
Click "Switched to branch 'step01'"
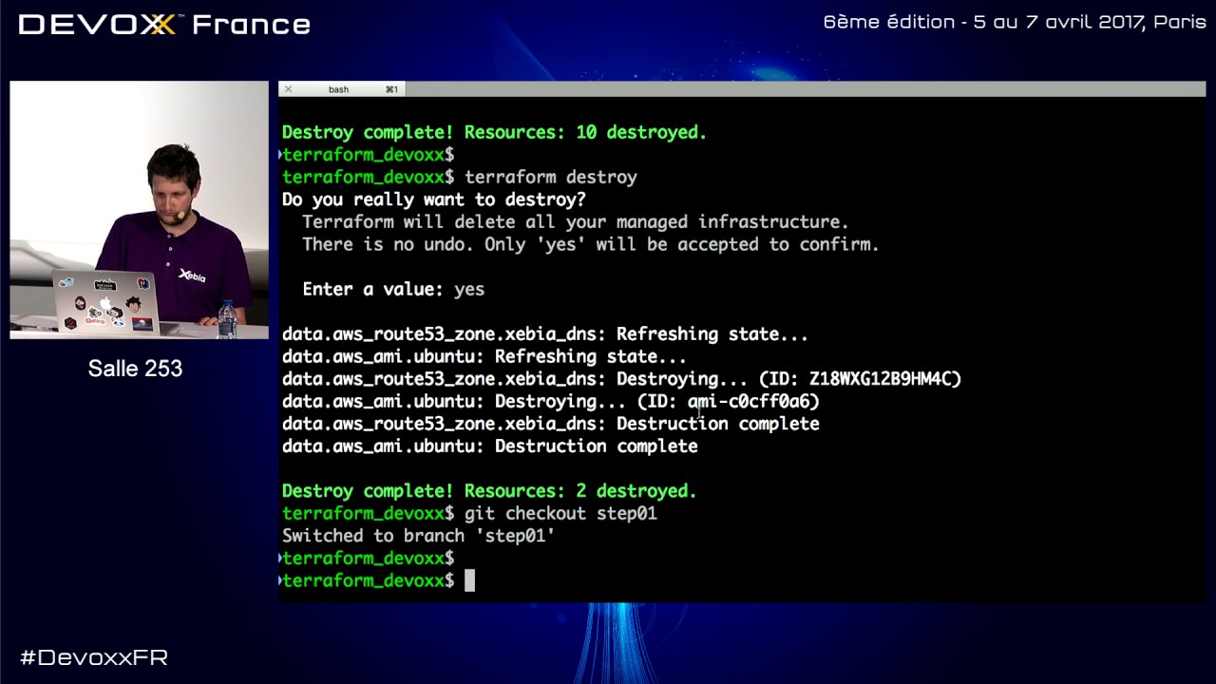click(x=418, y=536)
